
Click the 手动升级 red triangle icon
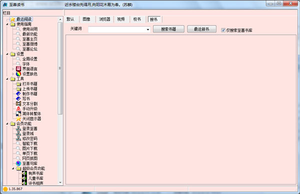tap(18, 109)
